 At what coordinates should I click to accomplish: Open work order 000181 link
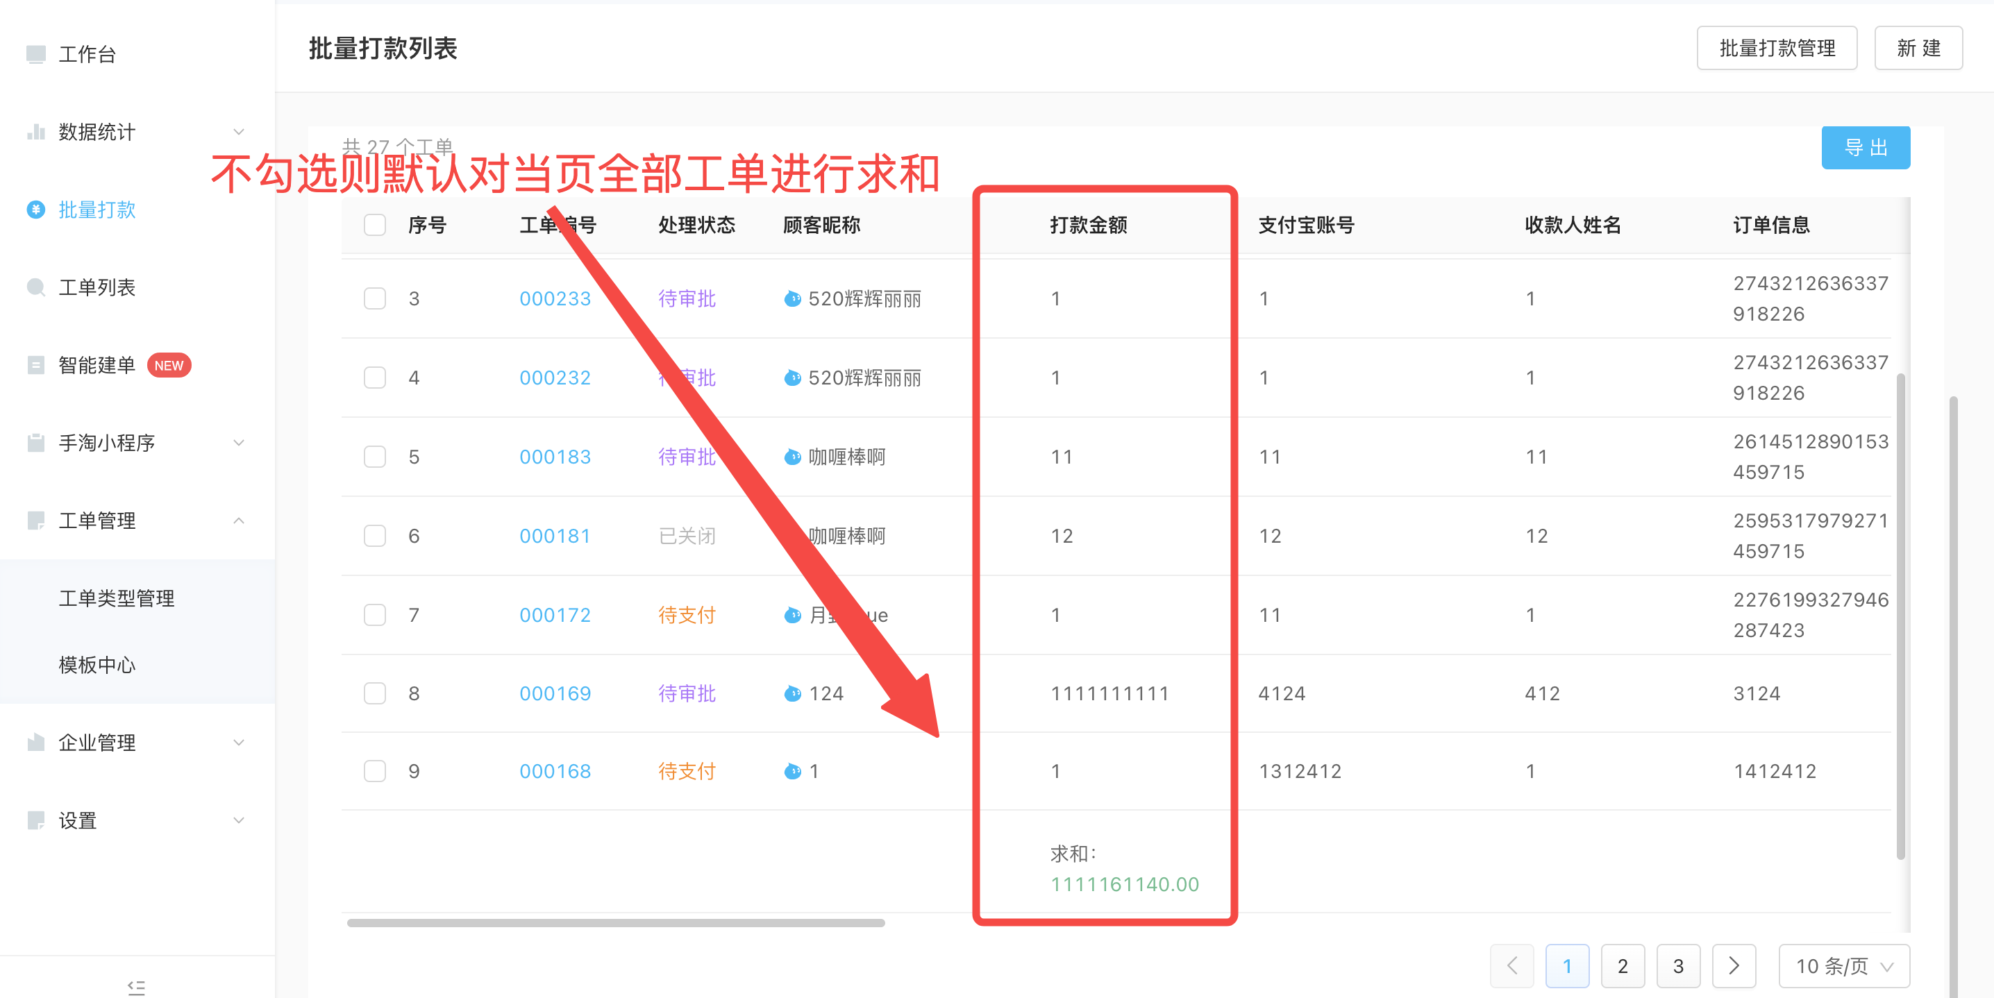pyautogui.click(x=555, y=535)
